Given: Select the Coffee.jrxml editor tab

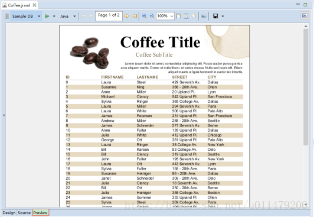Looking at the screenshot, I should pos(19,5).
